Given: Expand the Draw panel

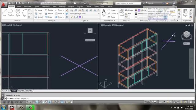Looking at the screenshot, I should (17, 20).
